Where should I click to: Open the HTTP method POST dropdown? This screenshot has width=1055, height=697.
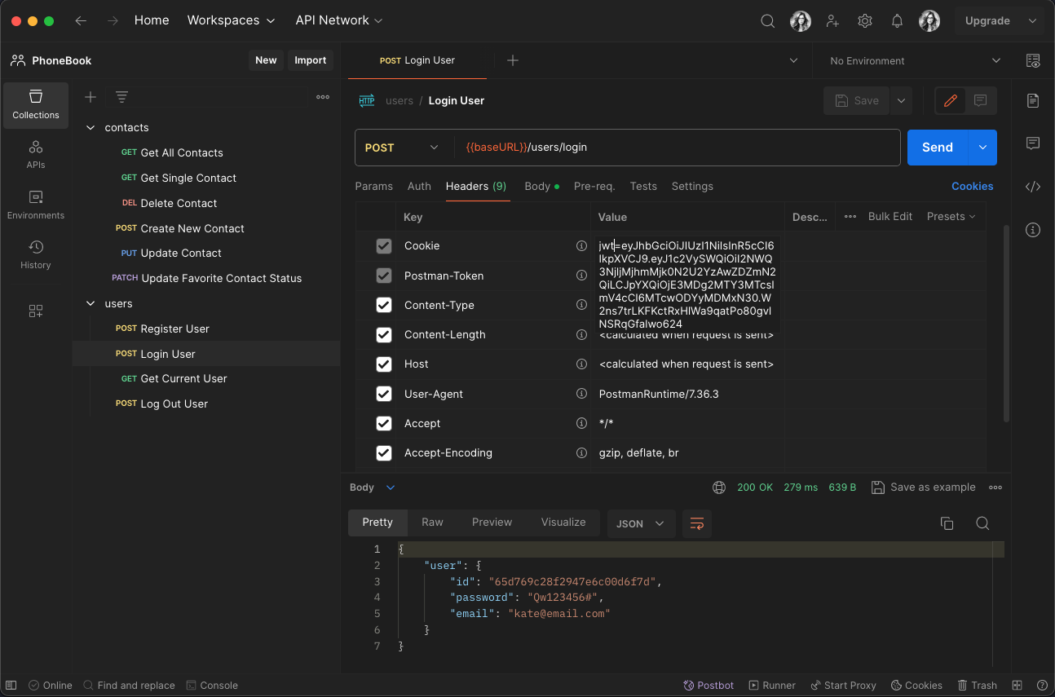pyautogui.click(x=400, y=148)
